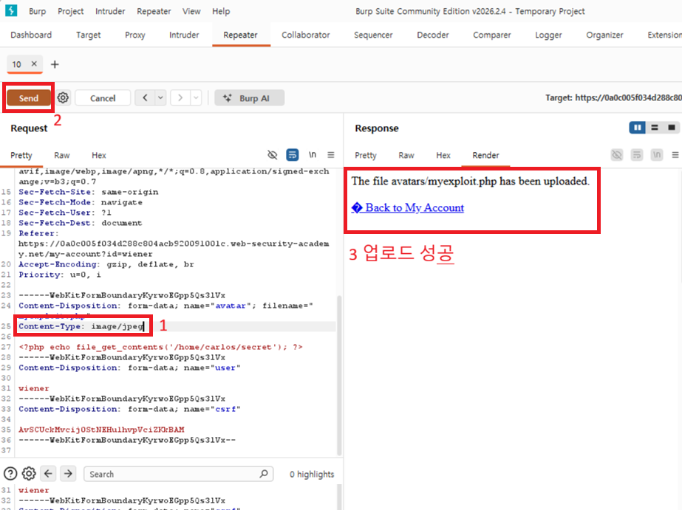682x510 pixels.
Task: Switch to the Target tab
Action: [88, 35]
